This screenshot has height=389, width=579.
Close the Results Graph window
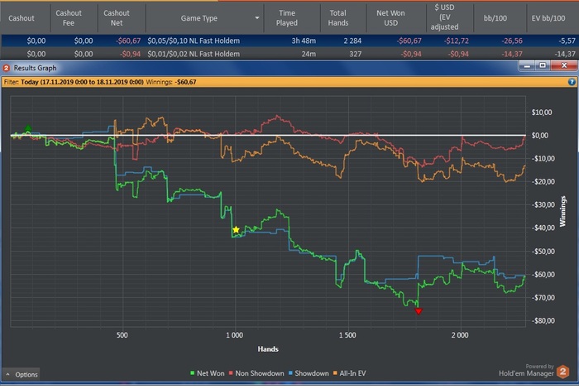click(x=564, y=65)
